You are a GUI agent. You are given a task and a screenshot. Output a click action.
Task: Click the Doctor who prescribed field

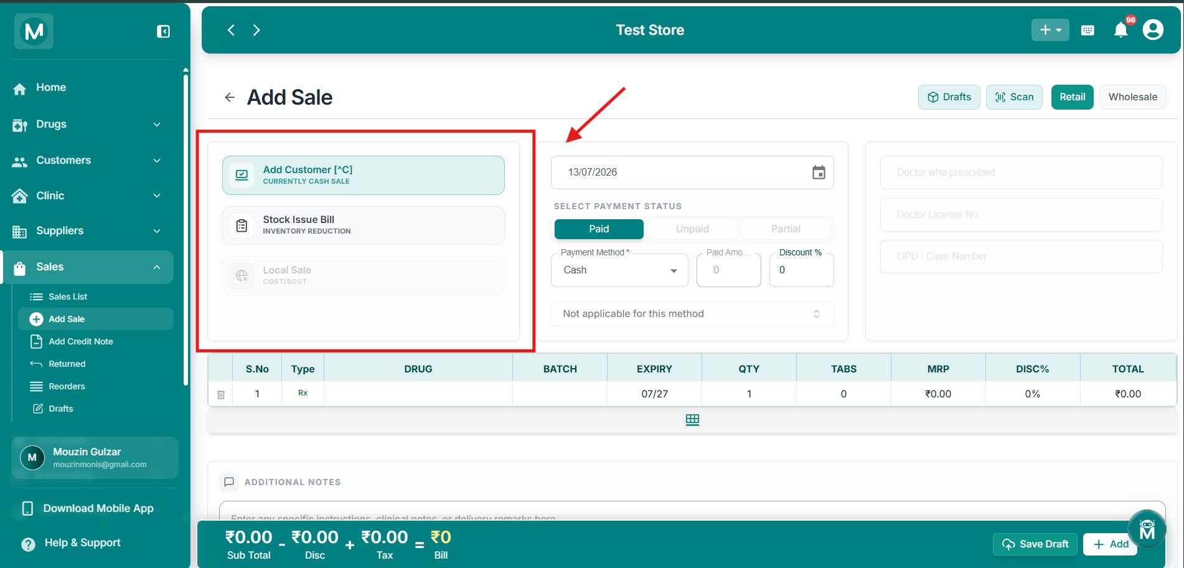tap(1021, 173)
